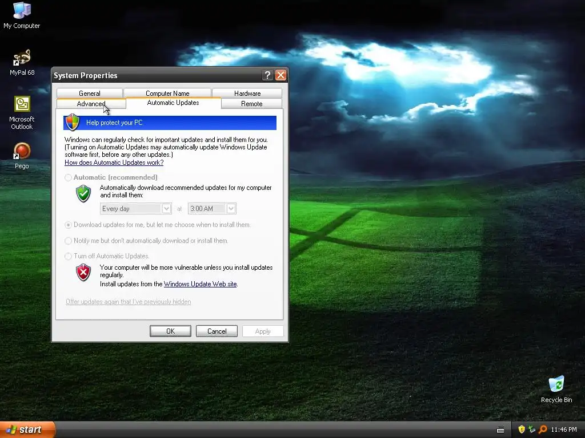The height and width of the screenshot is (438, 585).
Task: Click the green check shield icon
Action: (83, 193)
